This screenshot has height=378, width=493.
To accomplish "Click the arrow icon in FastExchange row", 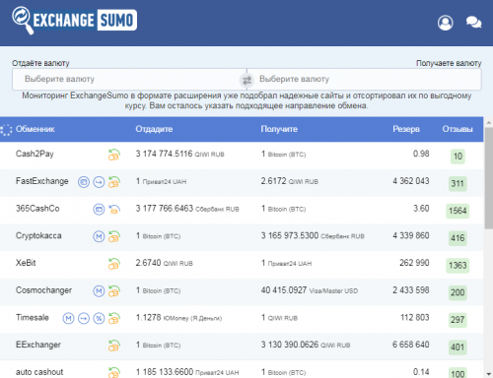I will (x=99, y=181).
